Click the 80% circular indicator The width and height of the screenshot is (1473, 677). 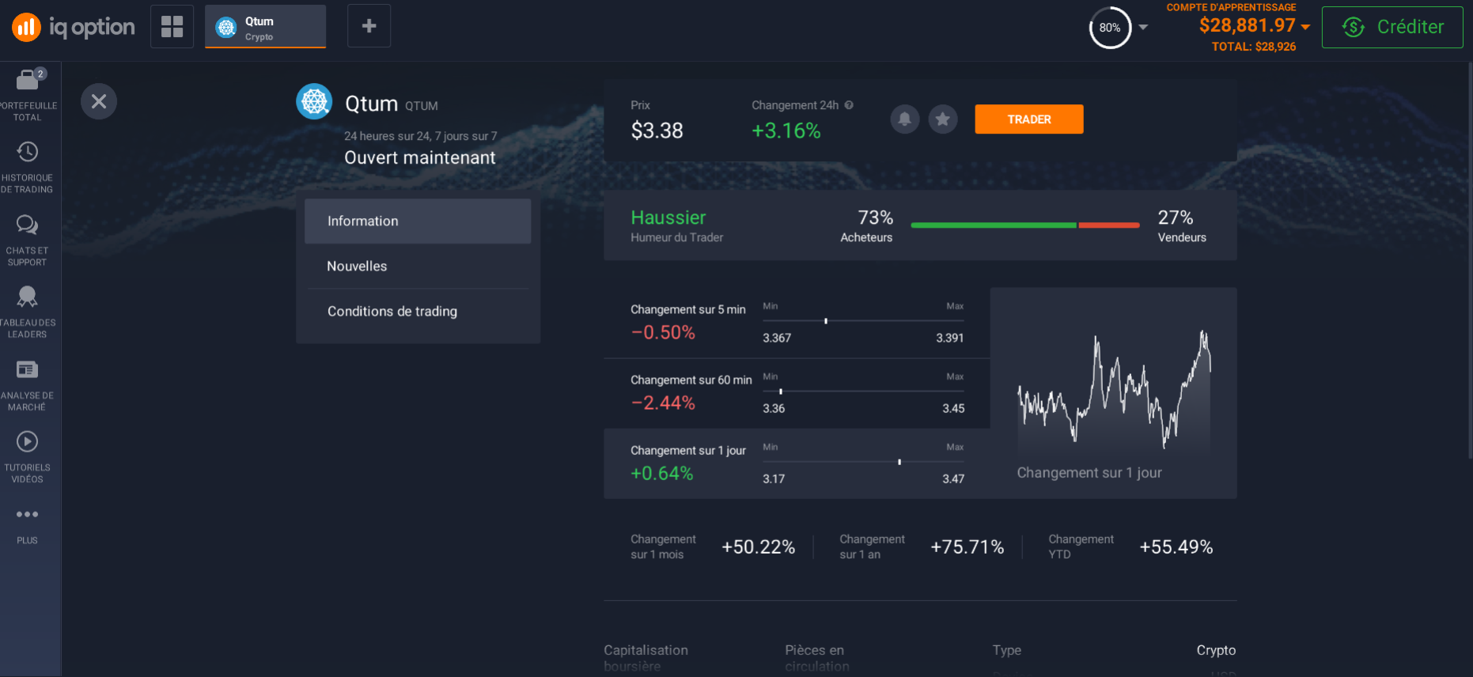pos(1110,28)
